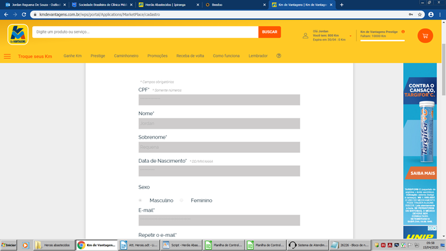Image resolution: width=446 pixels, height=251 pixels.
Task: Expand the Olá Jordan account dropdown
Action: pos(351,36)
